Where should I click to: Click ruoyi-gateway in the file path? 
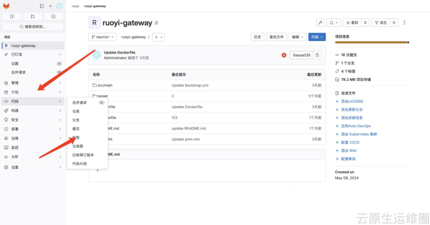pos(133,37)
